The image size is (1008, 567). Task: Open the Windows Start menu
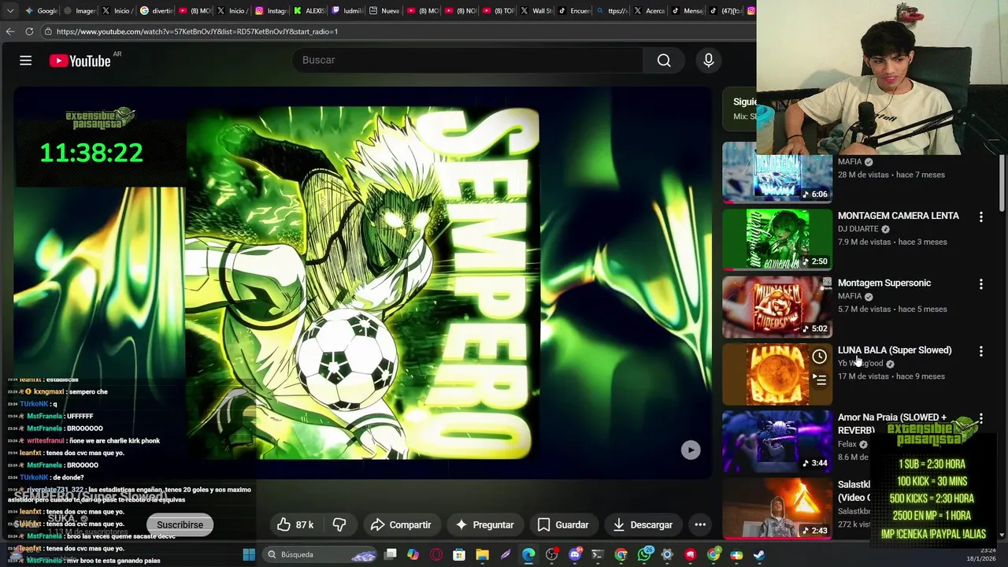click(x=249, y=554)
